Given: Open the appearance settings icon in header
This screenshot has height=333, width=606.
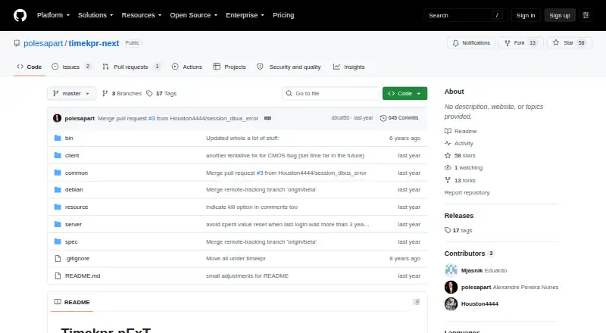Looking at the screenshot, I should point(586,15).
